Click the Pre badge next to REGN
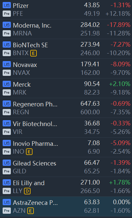Viewport: 132px width, 218px height. pos(7,112)
